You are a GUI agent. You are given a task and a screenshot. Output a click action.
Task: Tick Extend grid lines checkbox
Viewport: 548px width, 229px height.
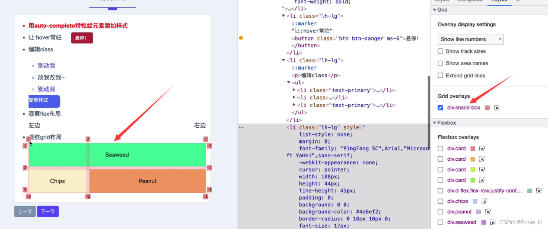click(440, 76)
